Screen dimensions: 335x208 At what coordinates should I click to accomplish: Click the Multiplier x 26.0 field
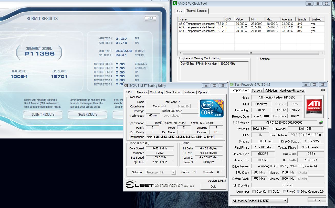(160, 153)
